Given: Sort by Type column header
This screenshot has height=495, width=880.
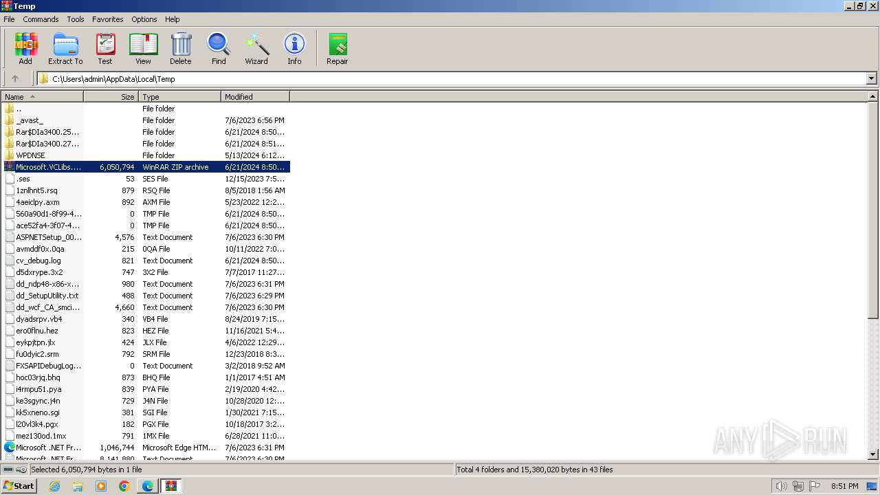Looking at the screenshot, I should point(180,97).
